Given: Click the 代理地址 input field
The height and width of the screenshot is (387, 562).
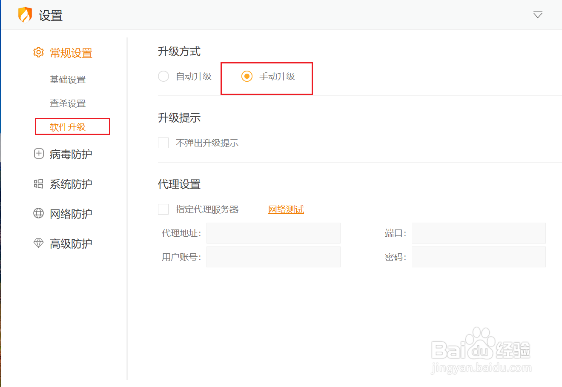Looking at the screenshot, I should 273,233.
